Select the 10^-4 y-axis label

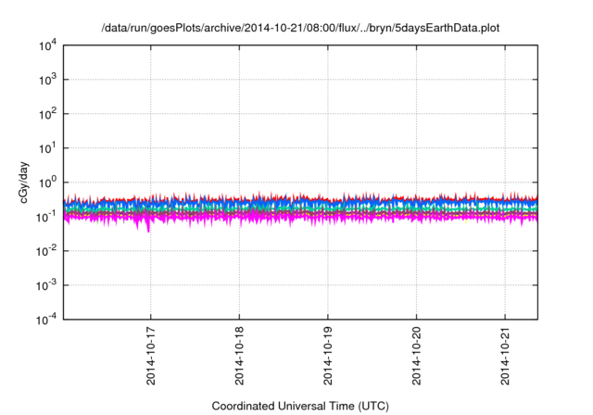(47, 321)
